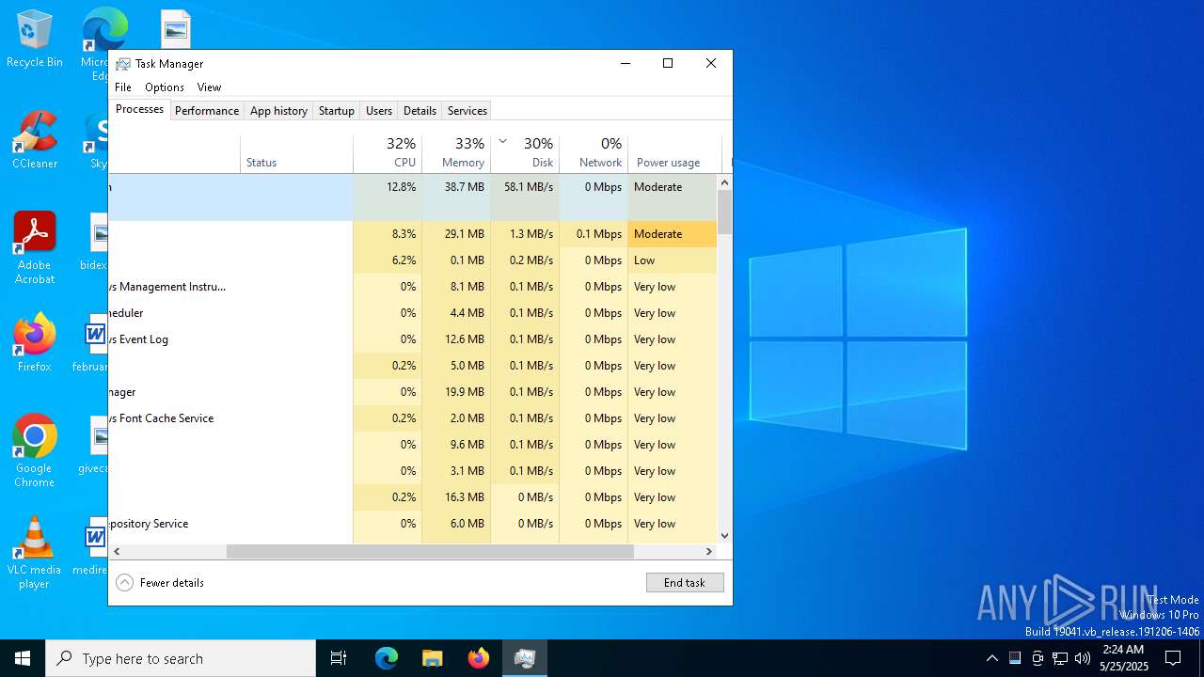Image resolution: width=1204 pixels, height=677 pixels.
Task: Click horizontal scrollbar left arrow
Action: pos(117,552)
